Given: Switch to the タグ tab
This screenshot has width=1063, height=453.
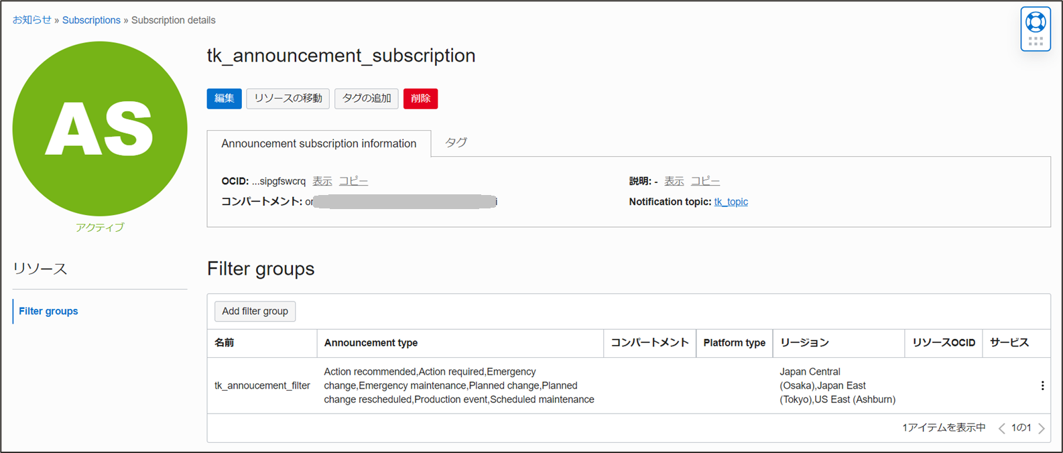Looking at the screenshot, I should [456, 143].
